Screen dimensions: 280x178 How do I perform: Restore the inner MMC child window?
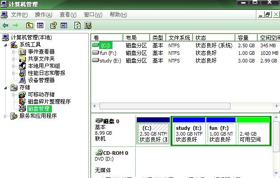(267, 14)
